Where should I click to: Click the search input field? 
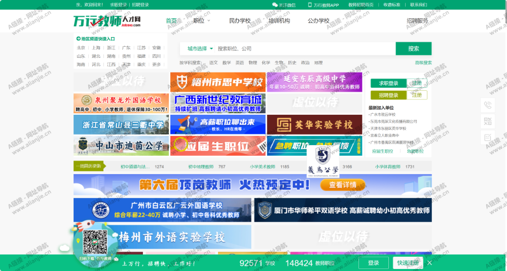[x=305, y=49]
